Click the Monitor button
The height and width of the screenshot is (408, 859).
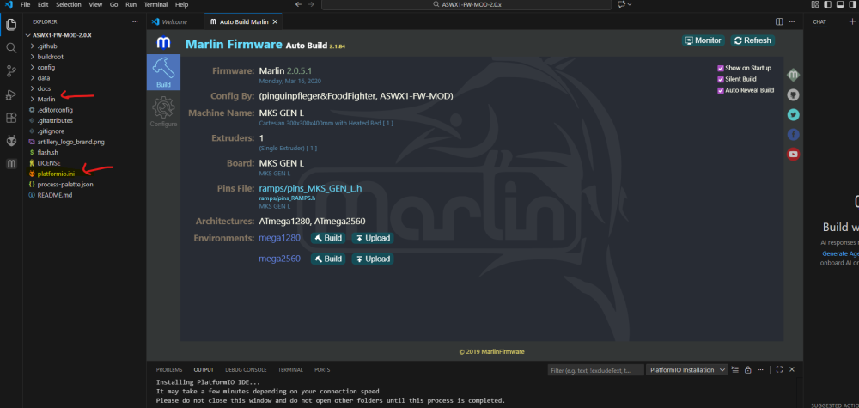pyautogui.click(x=704, y=40)
